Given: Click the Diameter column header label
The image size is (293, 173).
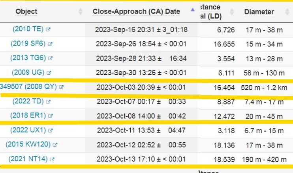Looking at the screenshot, I should (x=259, y=12).
